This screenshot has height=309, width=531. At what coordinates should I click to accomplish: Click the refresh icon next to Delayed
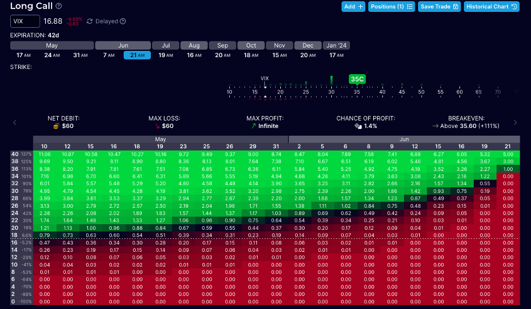click(x=90, y=22)
